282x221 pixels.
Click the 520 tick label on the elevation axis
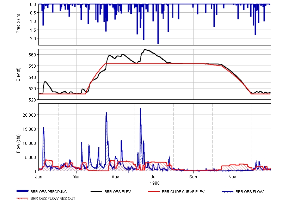pyautogui.click(x=32, y=100)
